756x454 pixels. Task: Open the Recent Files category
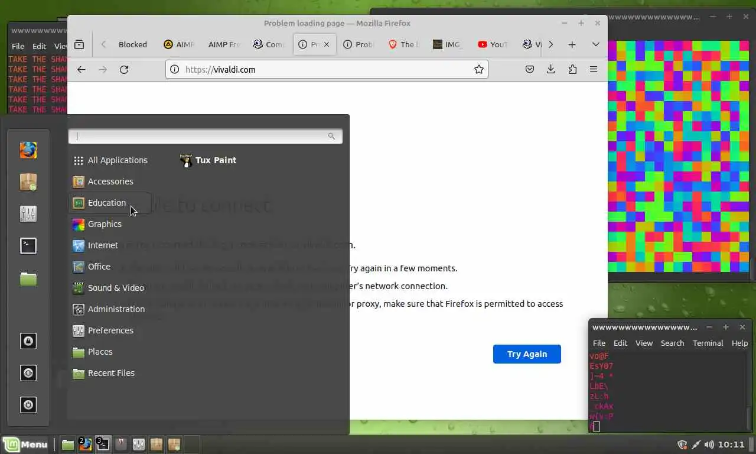click(x=110, y=373)
